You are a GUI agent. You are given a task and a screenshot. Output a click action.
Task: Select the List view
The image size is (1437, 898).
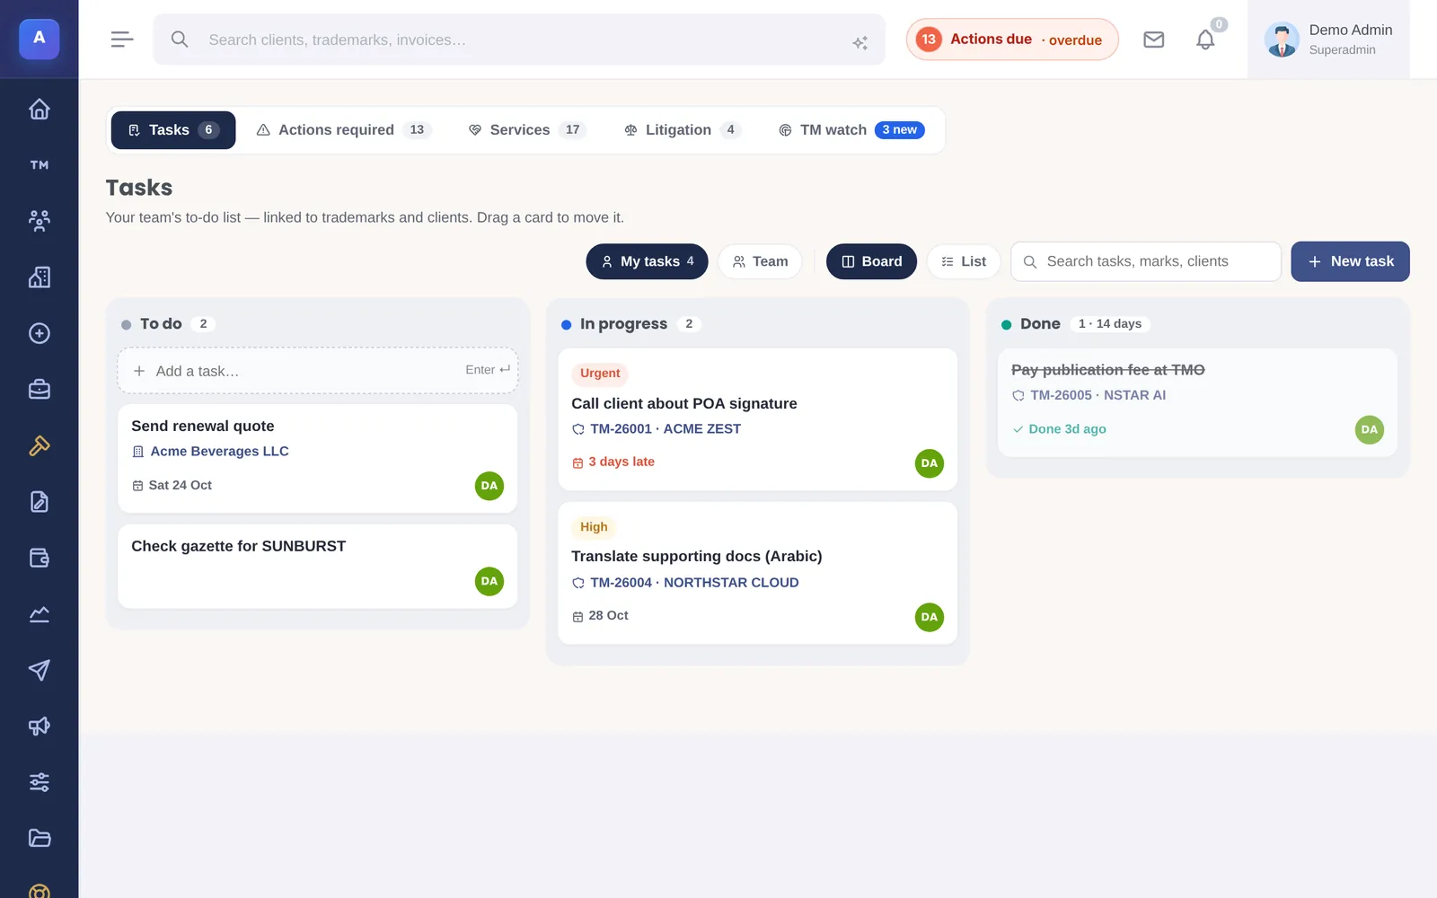pyautogui.click(x=964, y=261)
